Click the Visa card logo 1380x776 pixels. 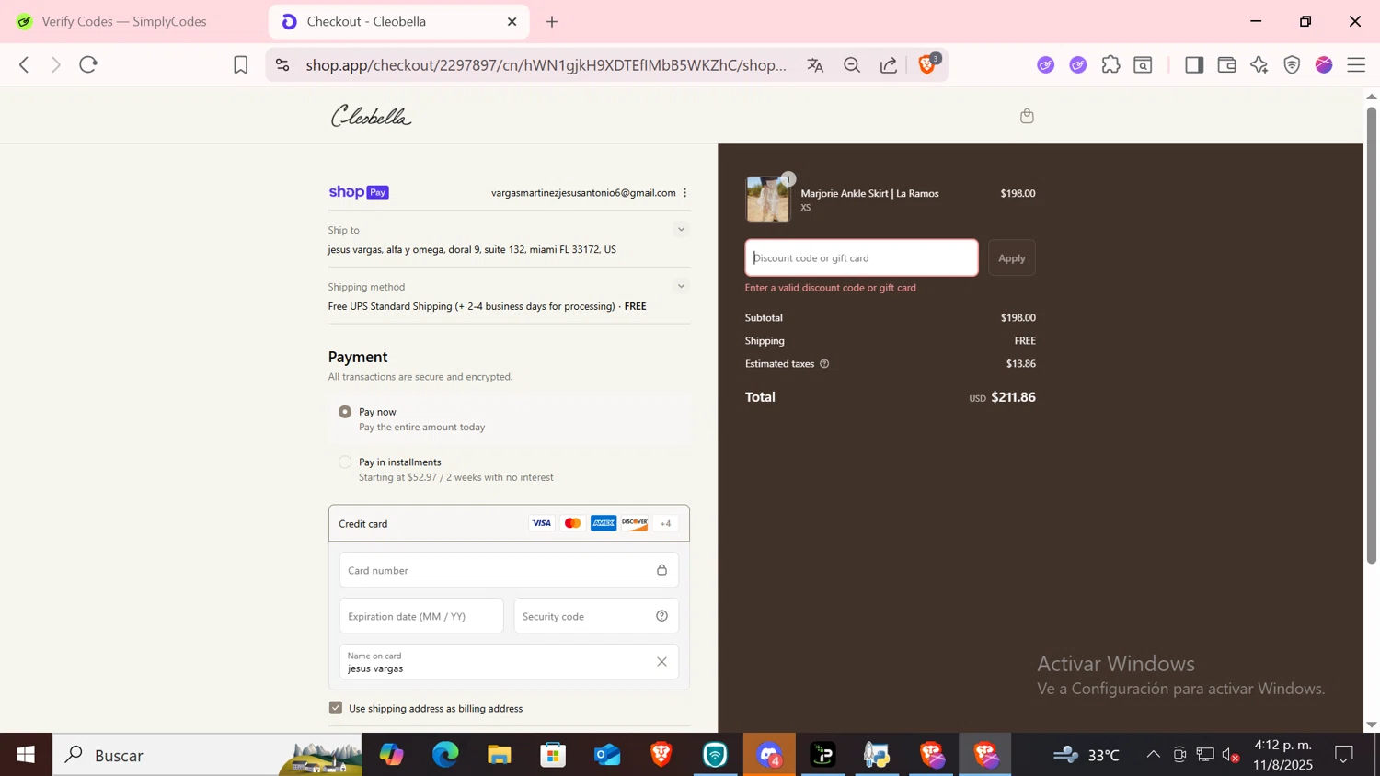click(x=542, y=523)
